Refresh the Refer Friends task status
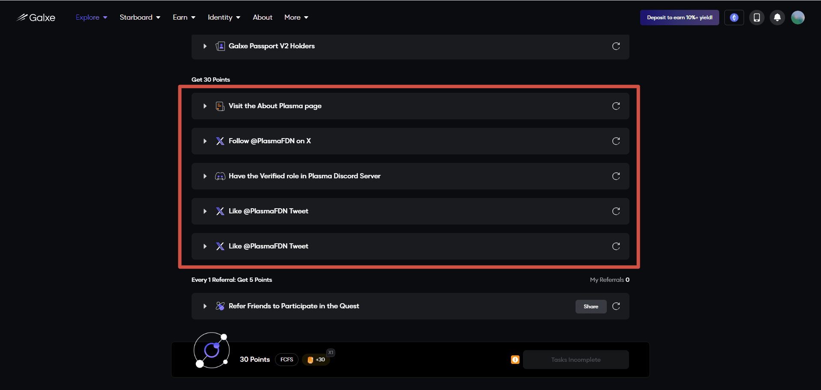 tap(616, 306)
